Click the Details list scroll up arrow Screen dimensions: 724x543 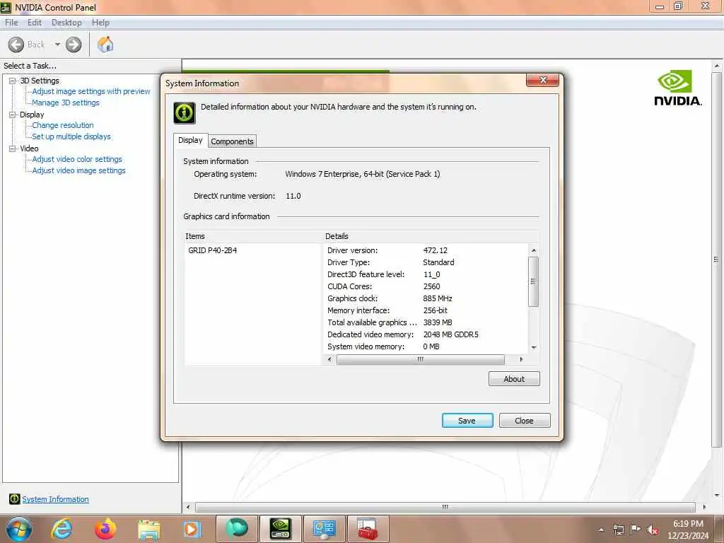point(533,250)
